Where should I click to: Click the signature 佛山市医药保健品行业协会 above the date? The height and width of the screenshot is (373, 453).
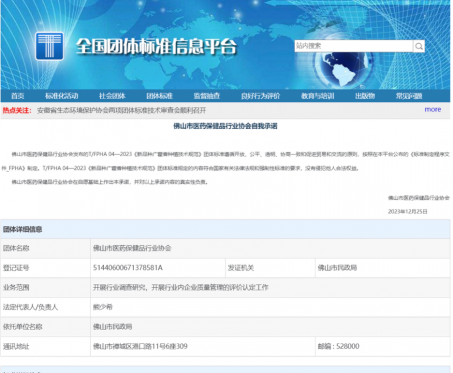coord(418,198)
